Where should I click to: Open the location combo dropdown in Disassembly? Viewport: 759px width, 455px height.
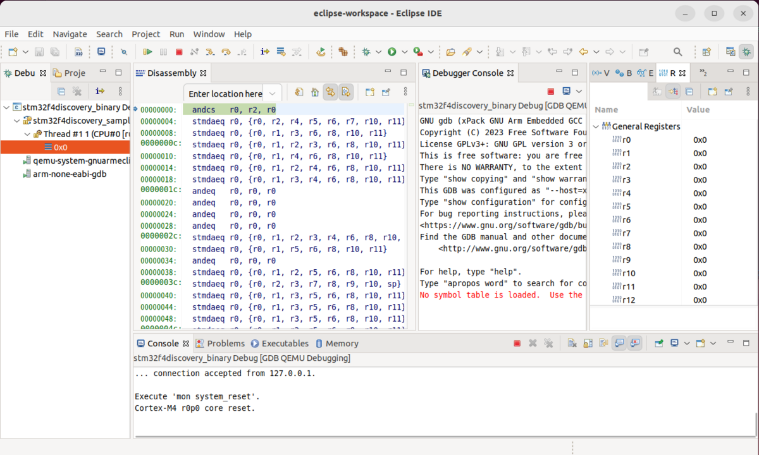click(273, 94)
